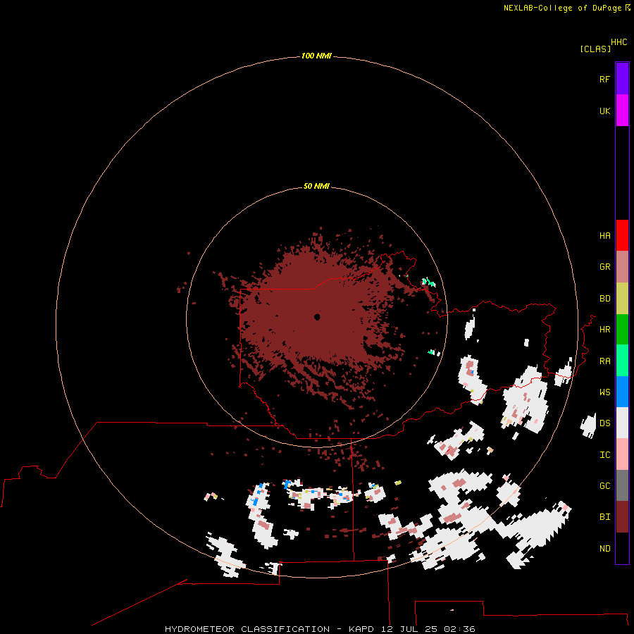This screenshot has width=634, height=634.
Task: Click the [CLAS] units label
Action: click(595, 49)
